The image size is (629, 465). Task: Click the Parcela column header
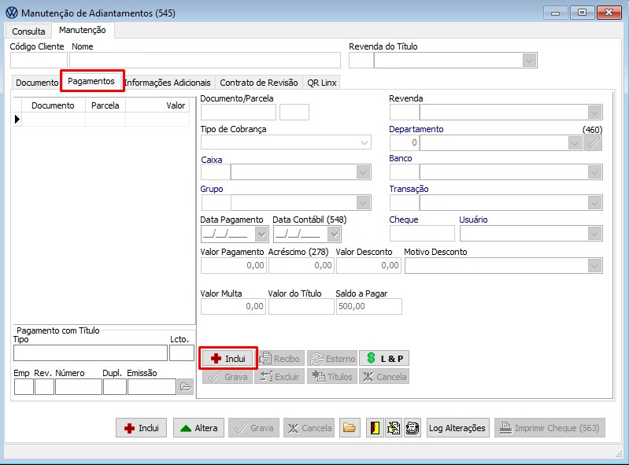tap(105, 105)
